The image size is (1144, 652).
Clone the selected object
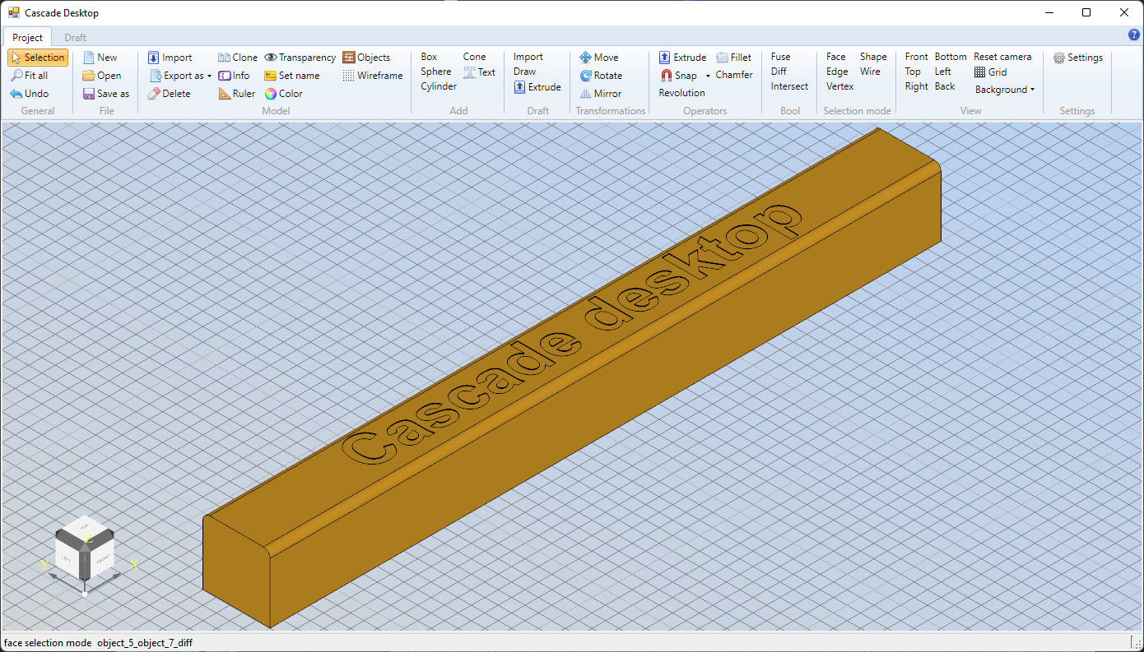(238, 58)
